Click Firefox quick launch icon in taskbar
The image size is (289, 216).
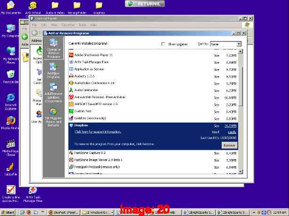[x=28, y=212]
